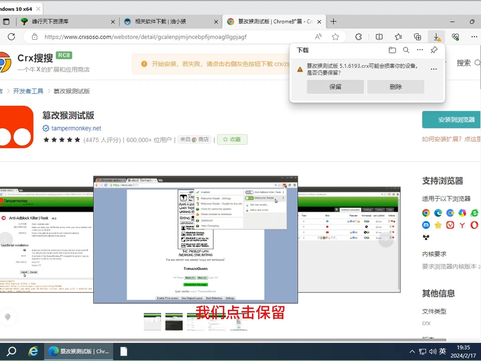Select the first screenshot thumbnail
The width and height of the screenshot is (481, 361).
(x=152, y=322)
